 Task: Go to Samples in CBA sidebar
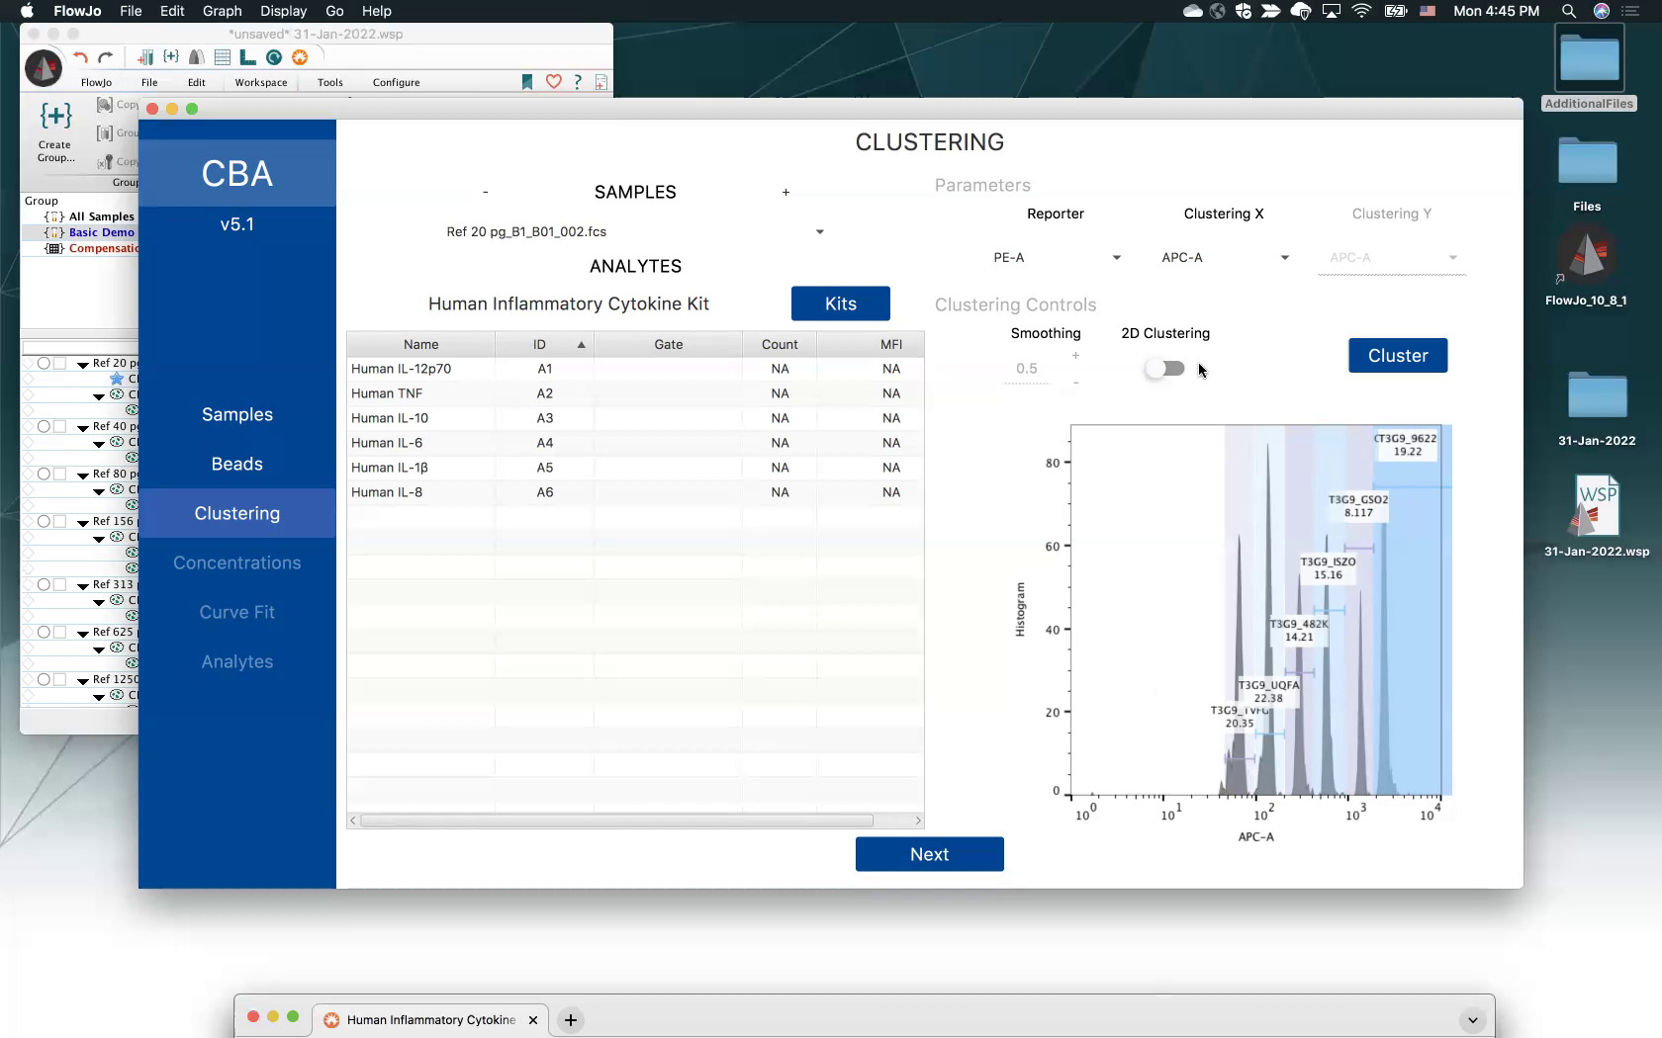click(x=237, y=414)
